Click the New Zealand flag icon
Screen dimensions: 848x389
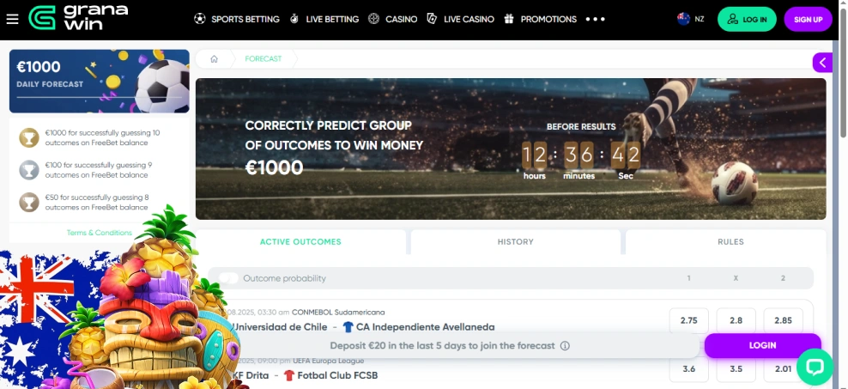pyautogui.click(x=683, y=19)
